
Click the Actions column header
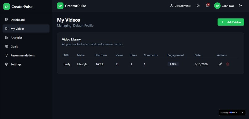(222, 55)
